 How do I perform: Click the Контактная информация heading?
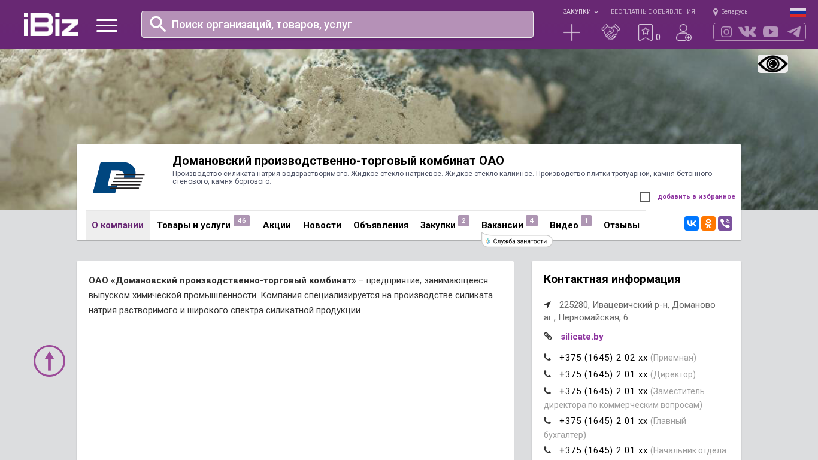[612, 279]
